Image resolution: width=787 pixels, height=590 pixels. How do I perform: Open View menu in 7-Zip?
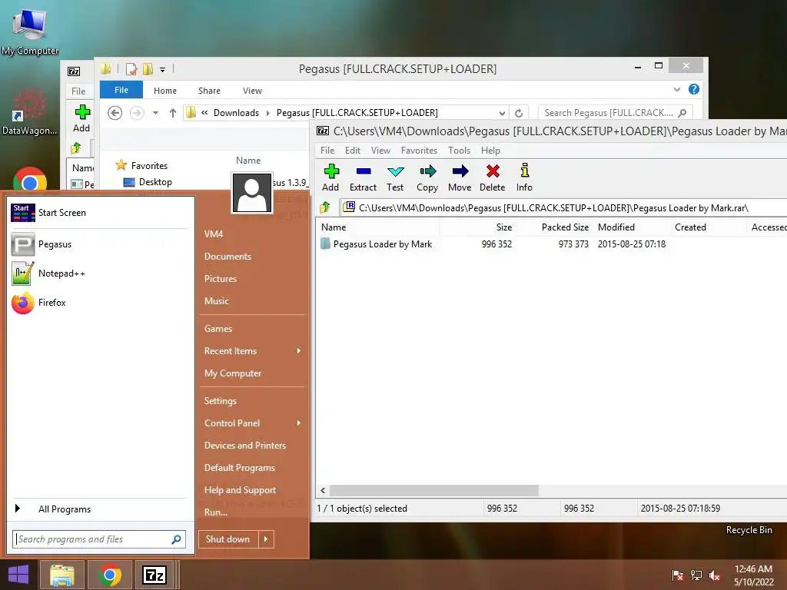point(380,151)
